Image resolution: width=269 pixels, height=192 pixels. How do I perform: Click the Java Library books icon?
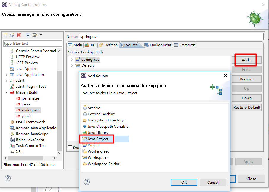coord(85,132)
